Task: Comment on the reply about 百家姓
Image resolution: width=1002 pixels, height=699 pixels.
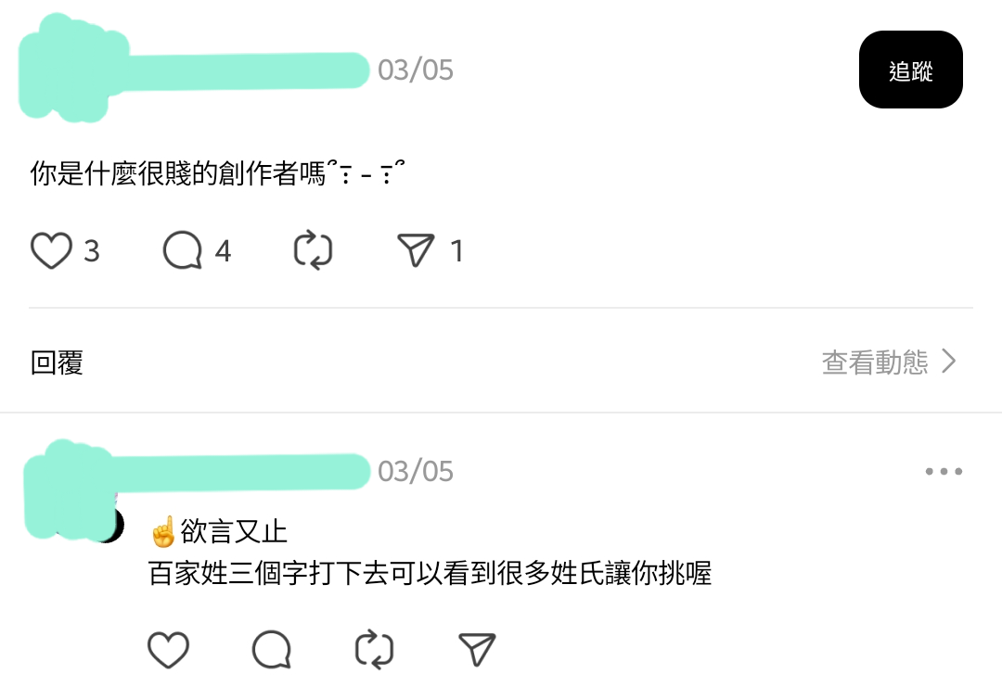Action: (272, 650)
